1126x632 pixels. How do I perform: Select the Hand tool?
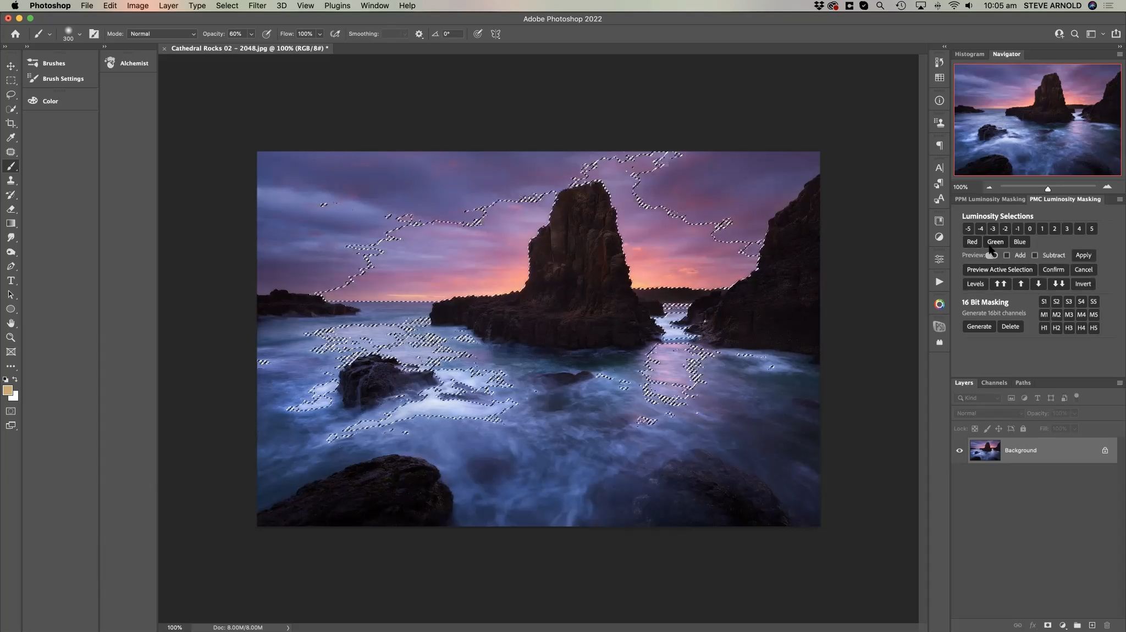10,324
